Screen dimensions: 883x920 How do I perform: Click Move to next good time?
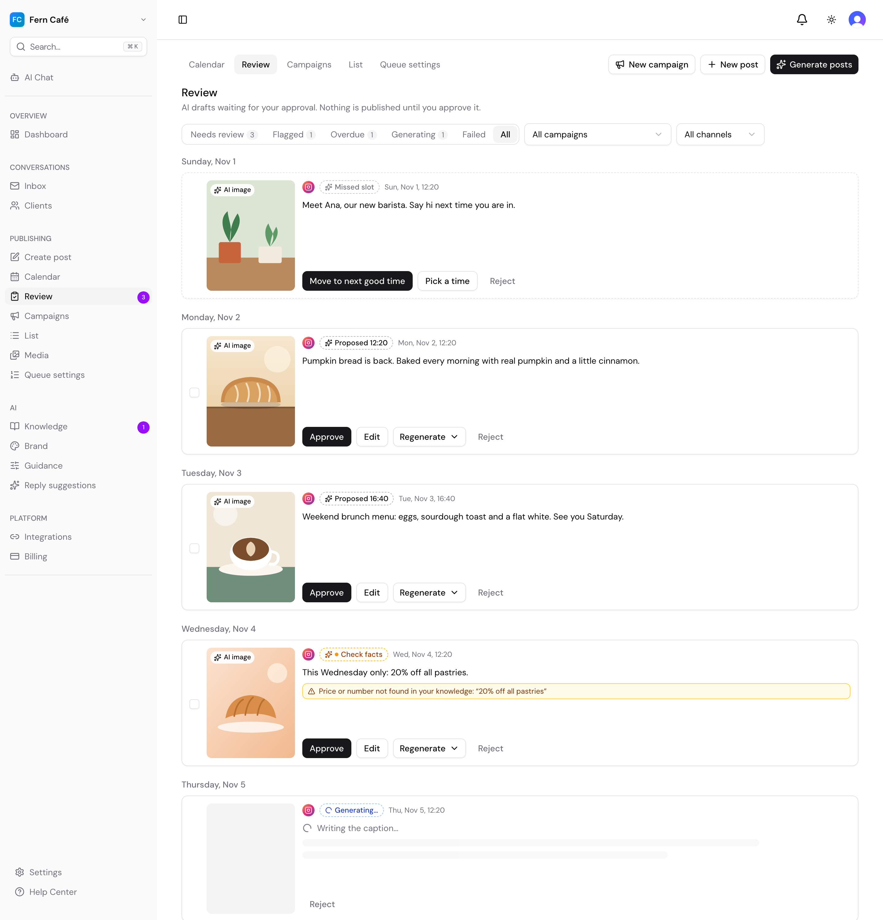tap(357, 281)
